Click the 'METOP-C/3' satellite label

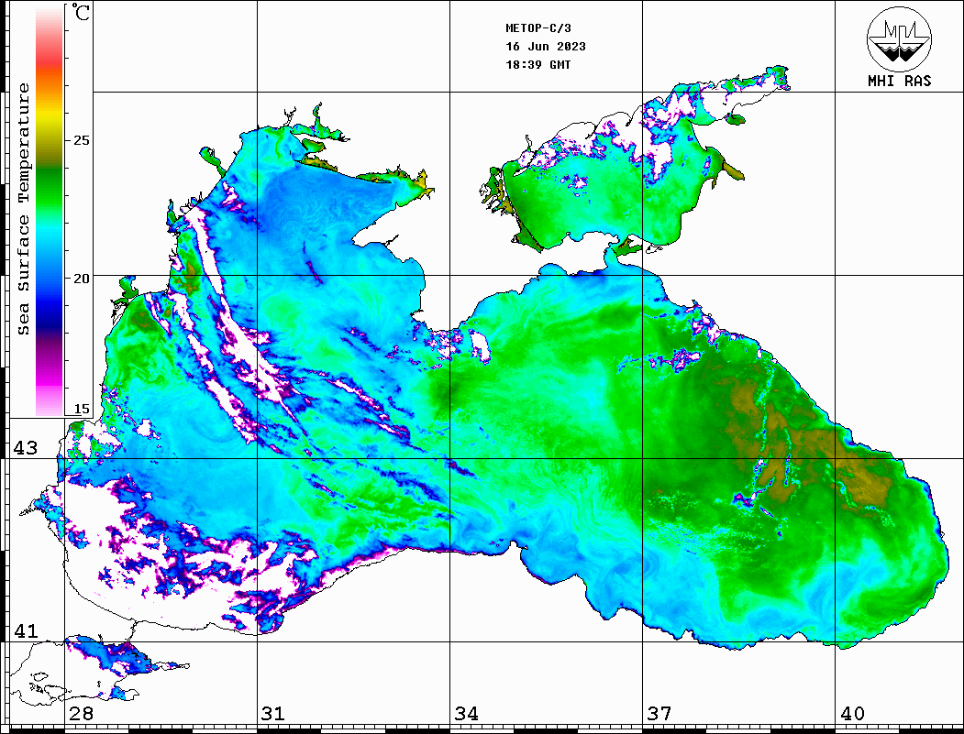(x=537, y=28)
